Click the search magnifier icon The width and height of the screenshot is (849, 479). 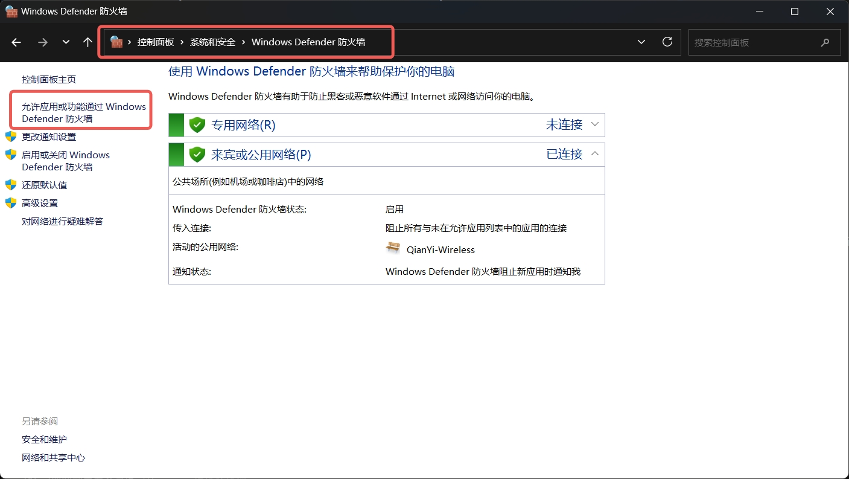click(825, 43)
